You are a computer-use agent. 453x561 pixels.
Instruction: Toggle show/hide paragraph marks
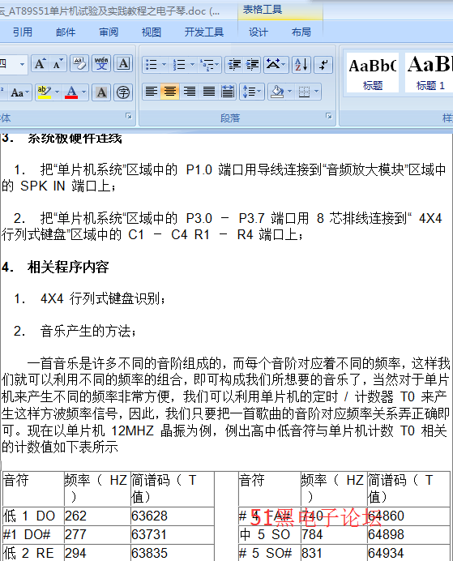[323, 65]
